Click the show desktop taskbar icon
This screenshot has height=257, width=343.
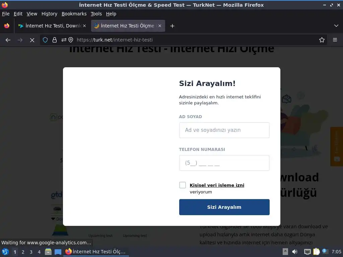click(x=58, y=252)
